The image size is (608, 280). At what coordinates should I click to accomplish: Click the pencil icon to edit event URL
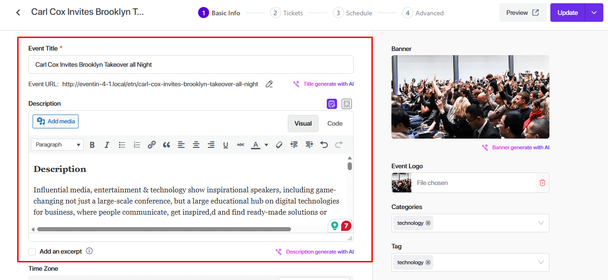pyautogui.click(x=269, y=84)
